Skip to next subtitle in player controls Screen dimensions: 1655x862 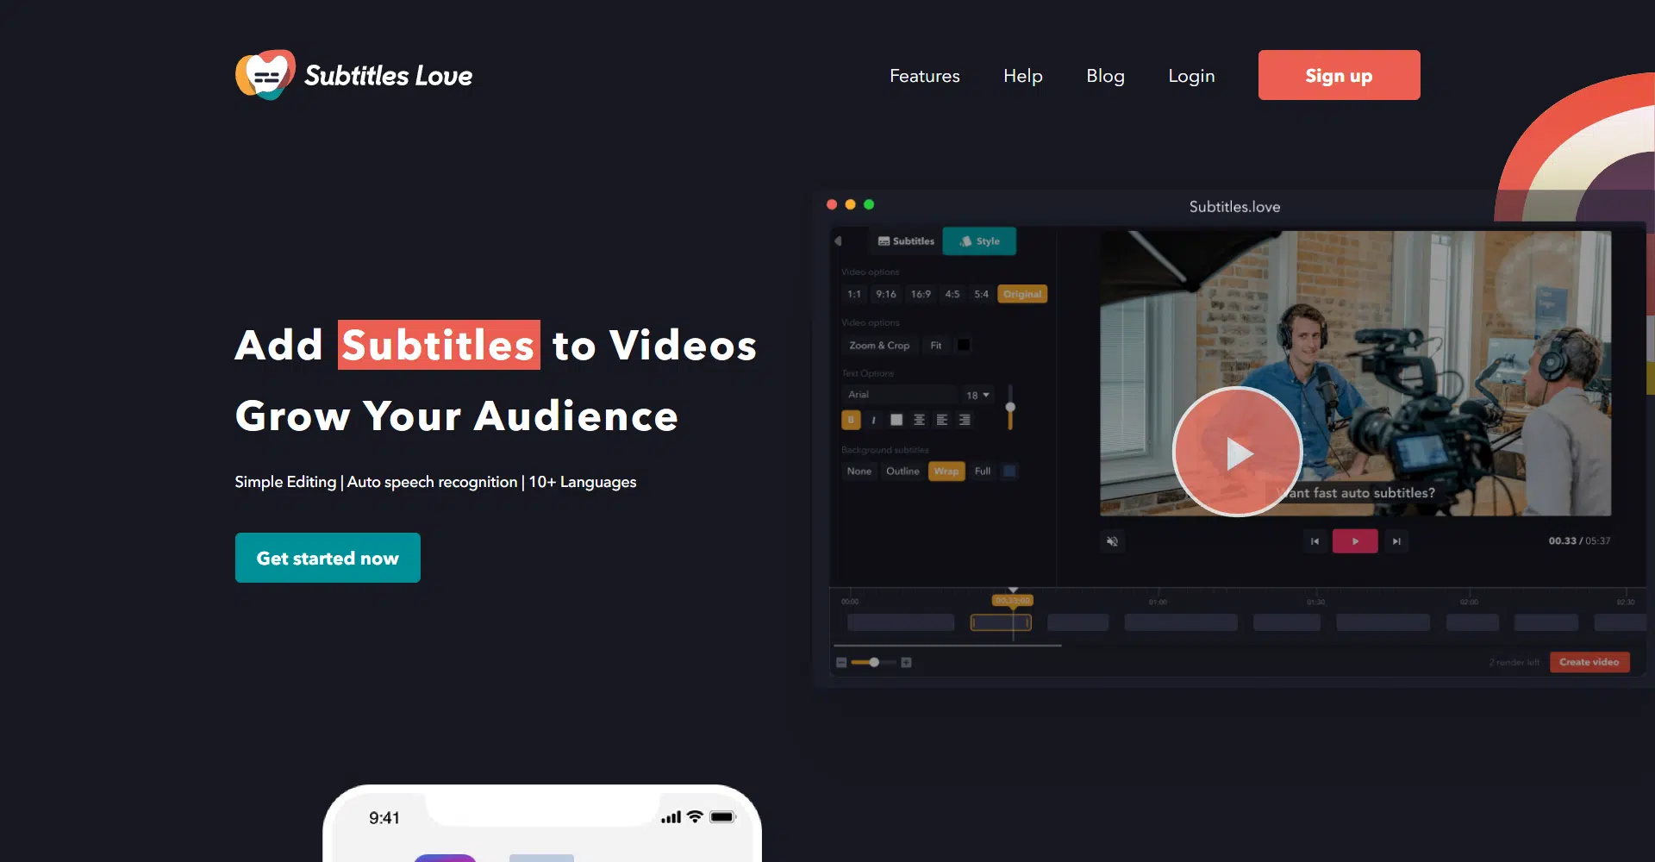tap(1396, 541)
